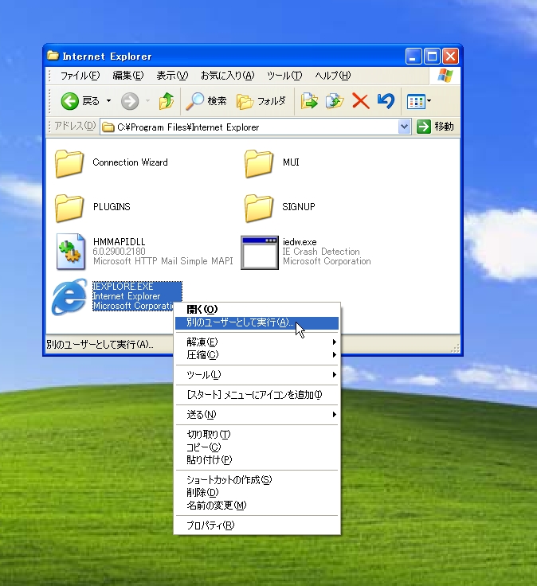Click the HMMAPI.DLL file name
This screenshot has height=586, width=537.
point(119,242)
